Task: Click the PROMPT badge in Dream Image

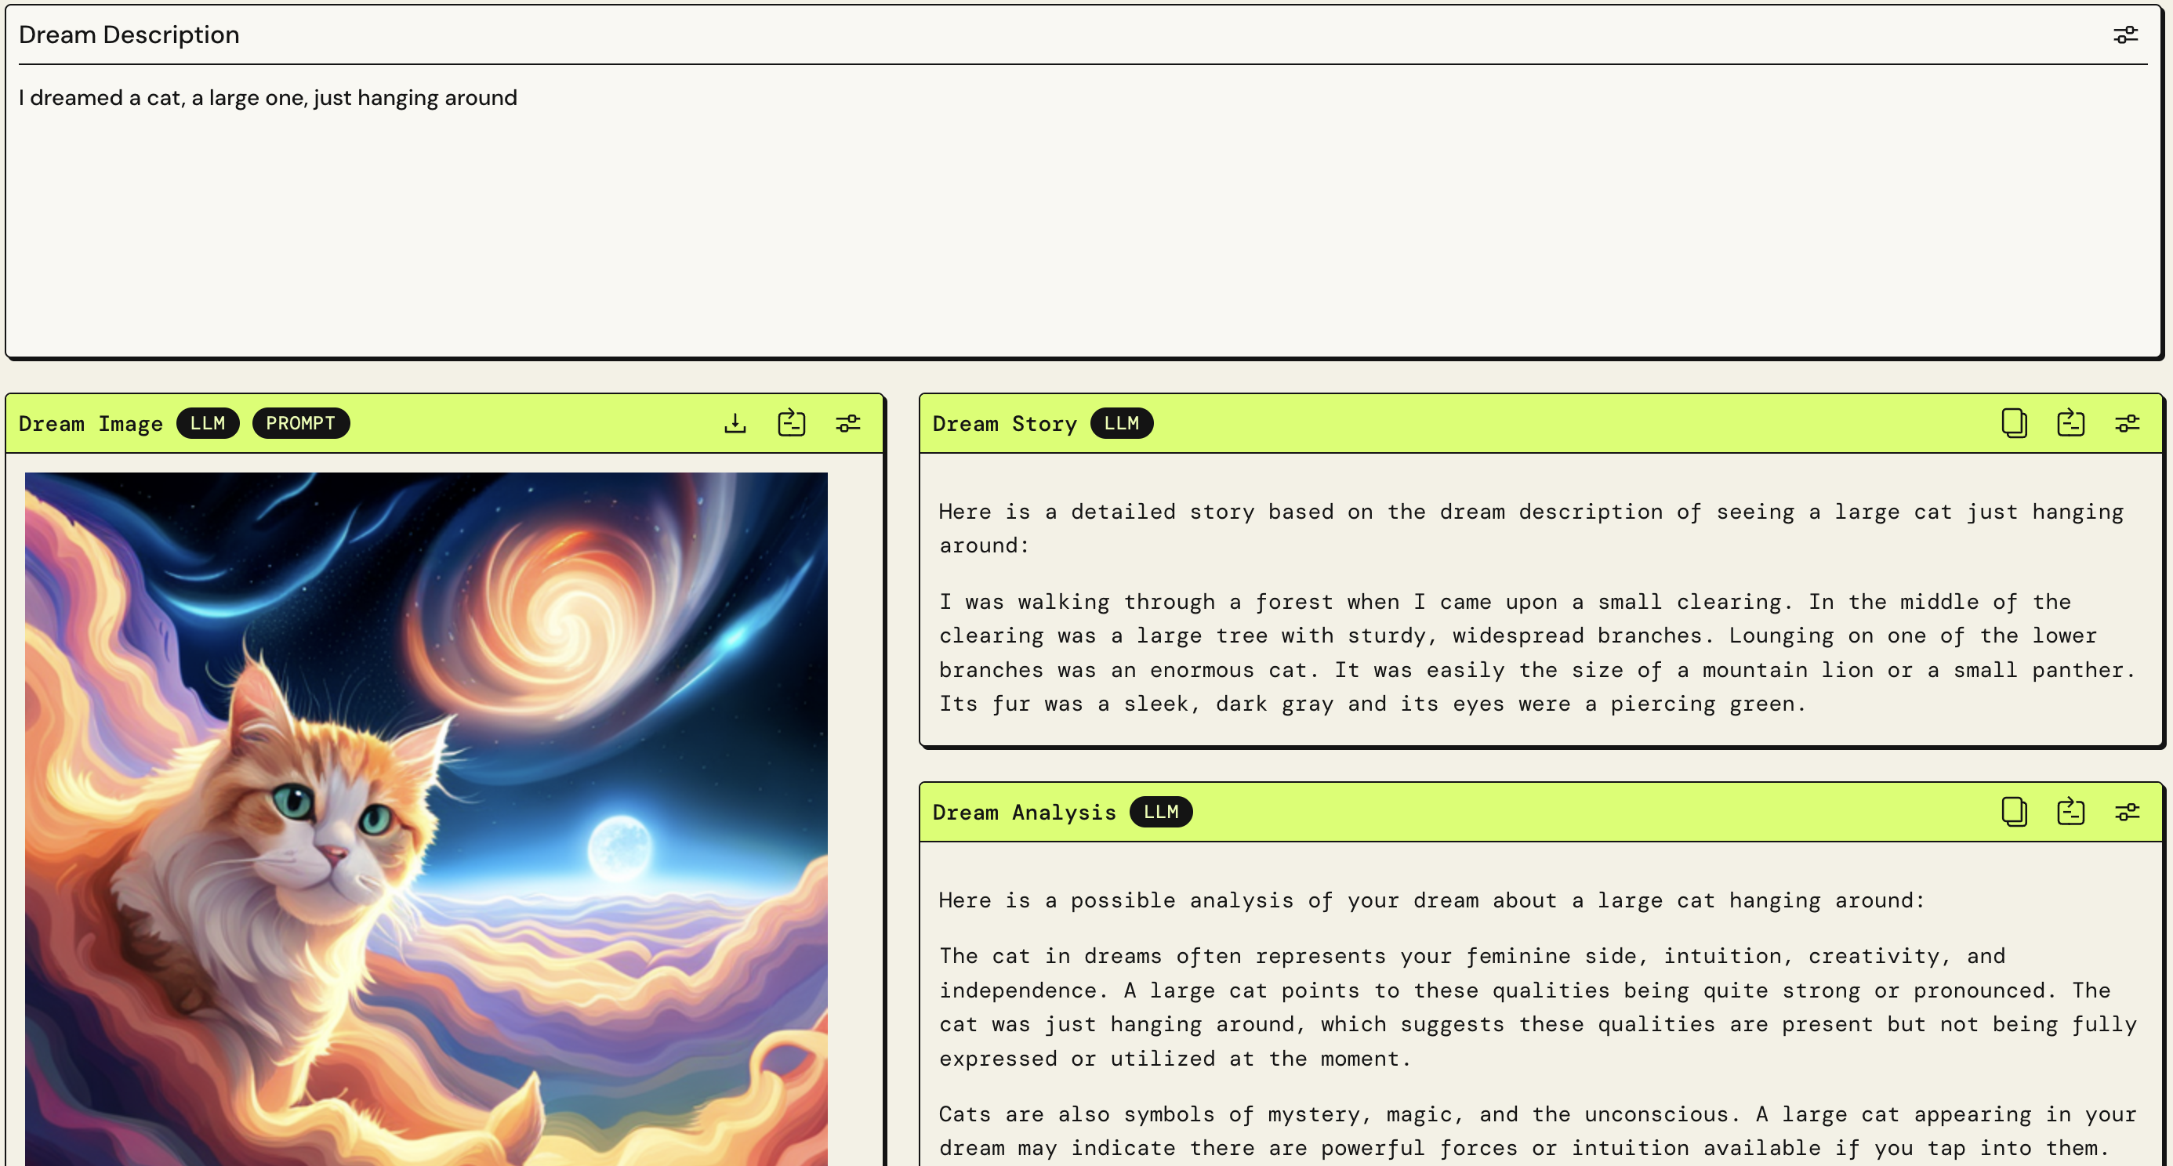Action: click(300, 423)
